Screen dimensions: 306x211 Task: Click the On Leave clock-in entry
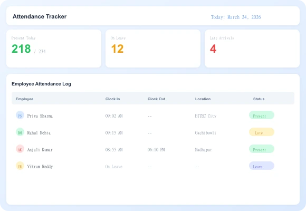(114, 167)
